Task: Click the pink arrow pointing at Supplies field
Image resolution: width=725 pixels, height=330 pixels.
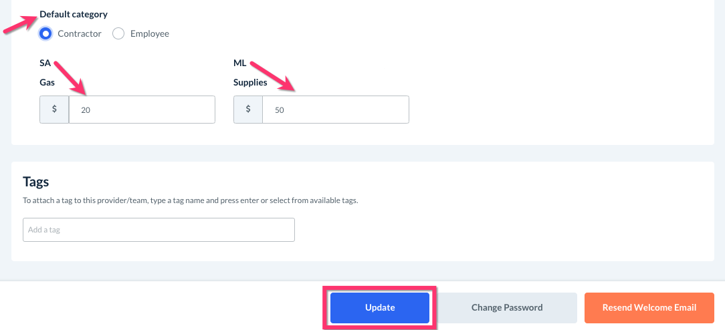Action: (272, 75)
